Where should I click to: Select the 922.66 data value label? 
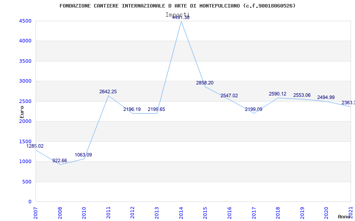tap(59, 161)
